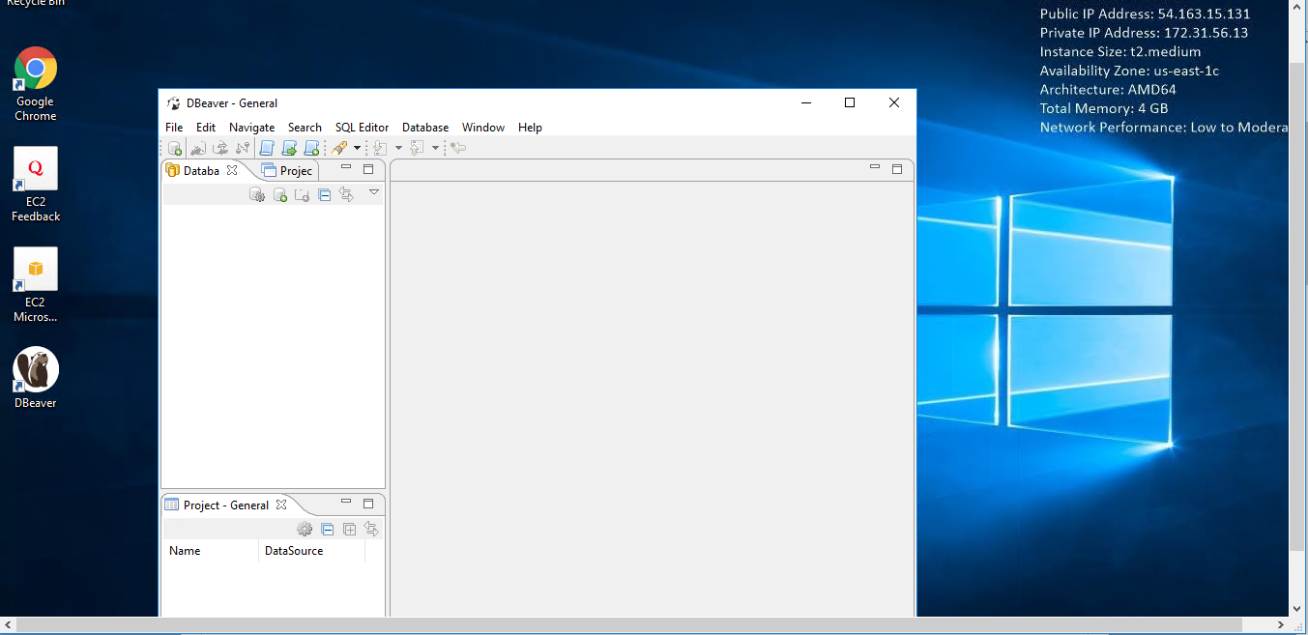Switch to the Projects tab
This screenshot has width=1308, height=635.
[x=289, y=171]
